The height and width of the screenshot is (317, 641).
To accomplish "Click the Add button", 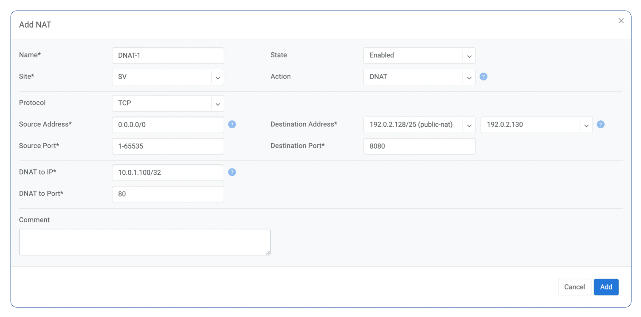I will tap(606, 287).
